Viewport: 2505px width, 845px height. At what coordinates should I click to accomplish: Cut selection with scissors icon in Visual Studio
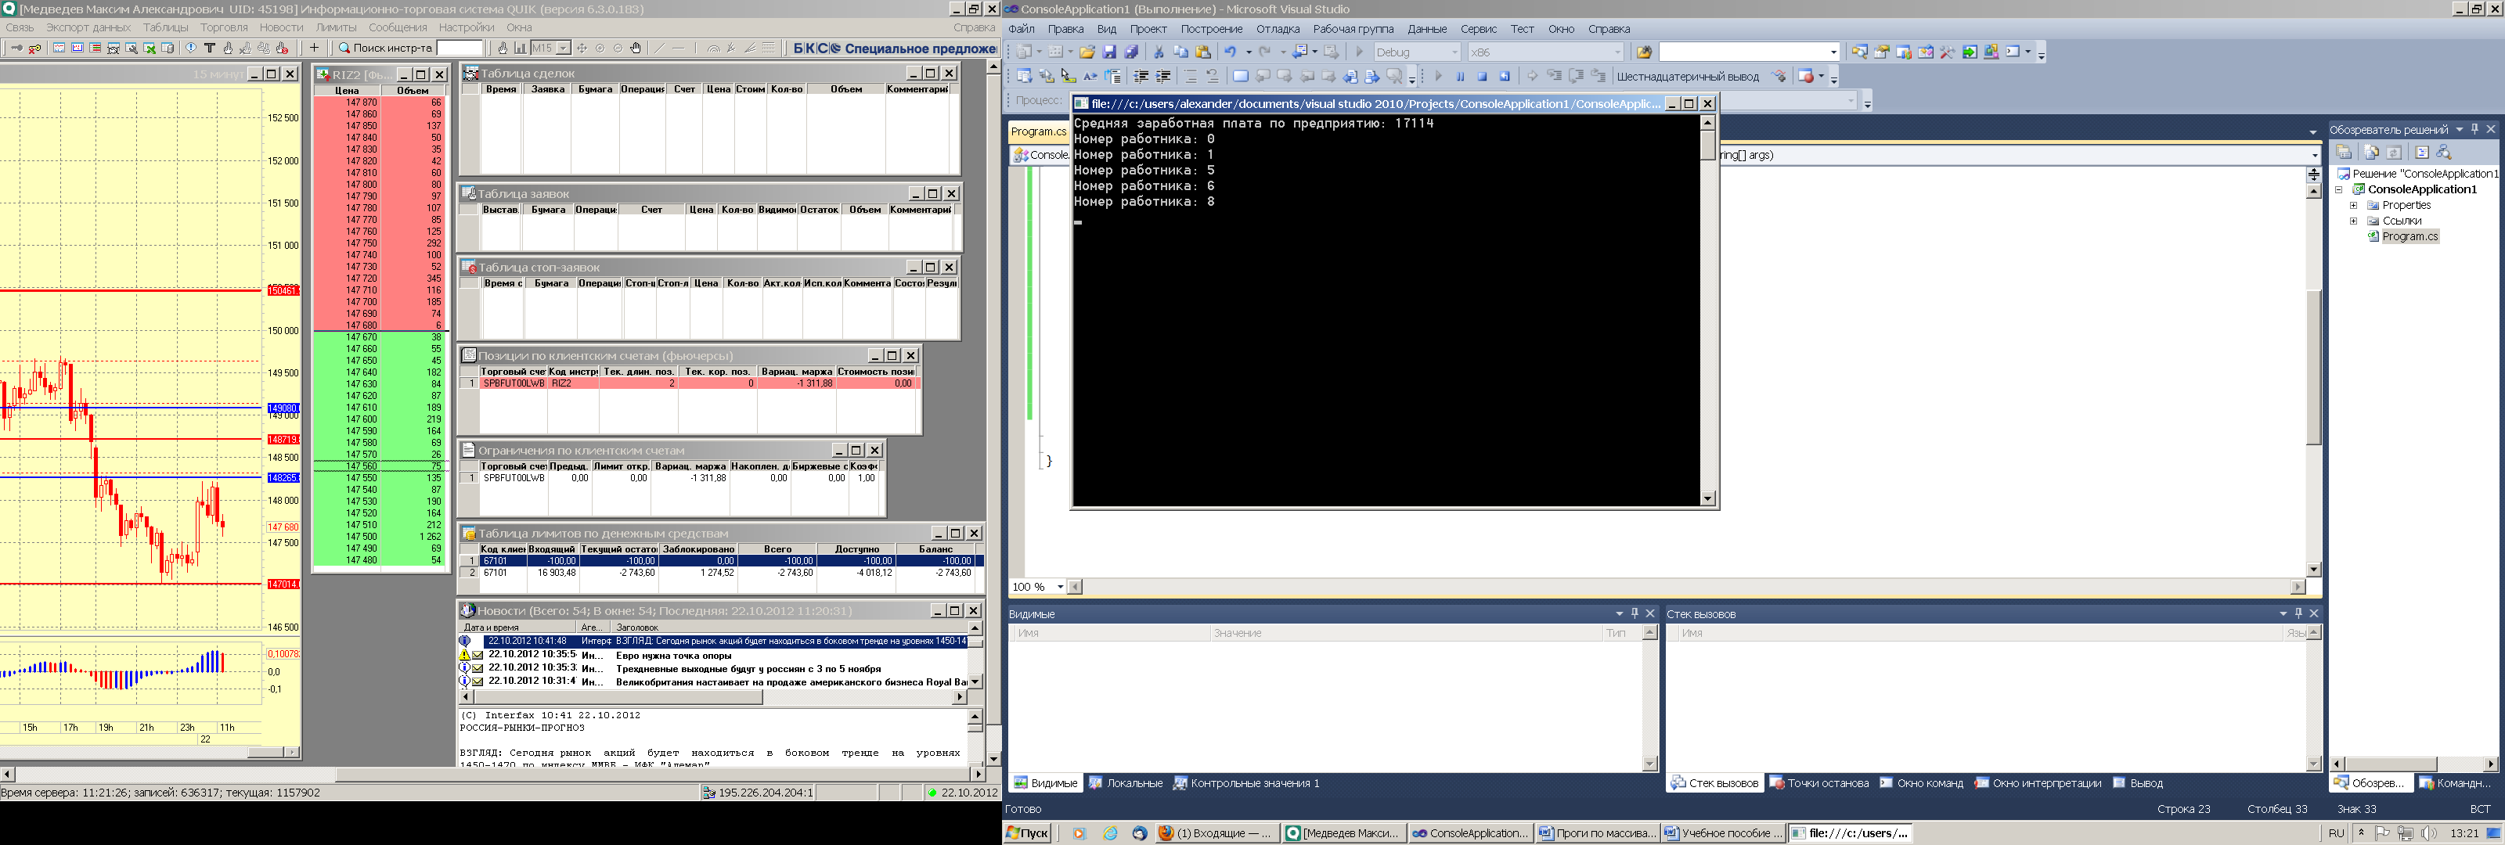coord(1159,52)
